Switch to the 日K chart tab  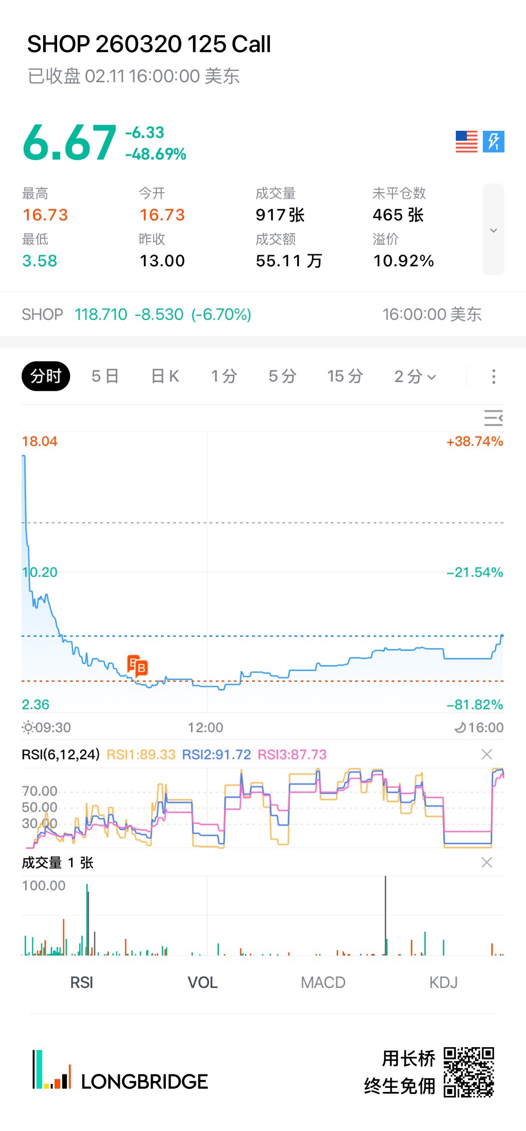[x=165, y=376]
